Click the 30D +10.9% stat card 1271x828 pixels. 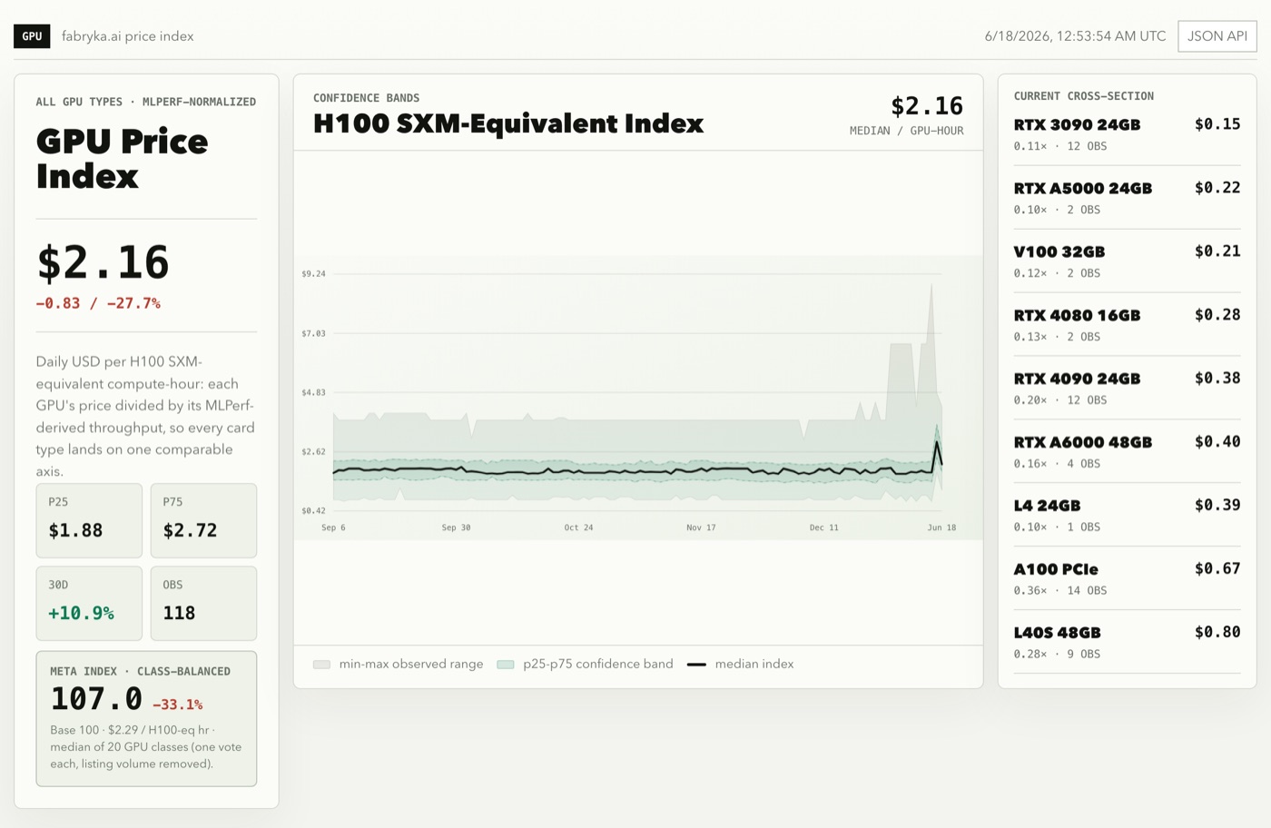89,604
